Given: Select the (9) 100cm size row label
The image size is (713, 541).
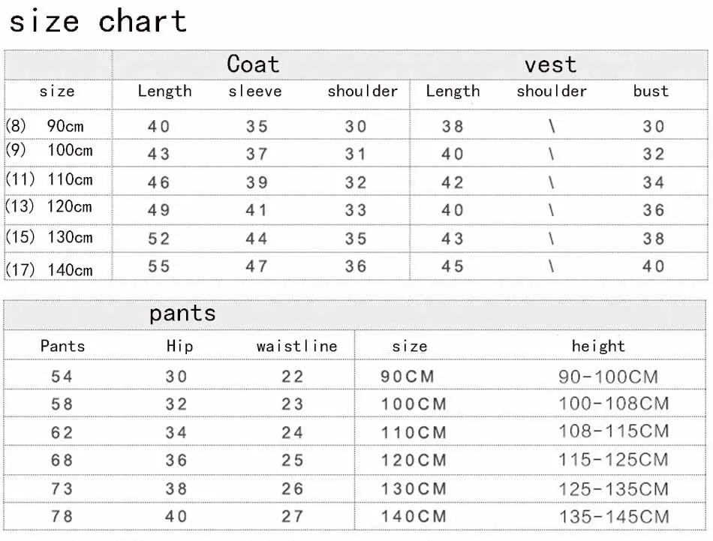Looking at the screenshot, I should 49,150.
